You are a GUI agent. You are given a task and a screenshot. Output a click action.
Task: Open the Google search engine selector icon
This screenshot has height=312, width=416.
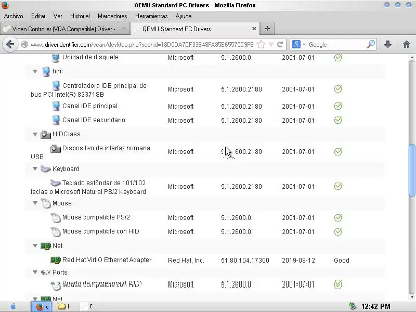tap(298, 44)
